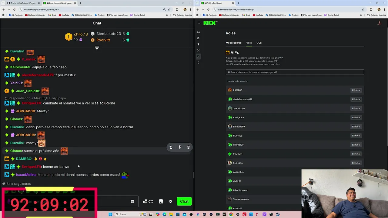The width and height of the screenshot is (388, 218).
Task: Open the Kick dashboard hamburger menu
Action: (199, 23)
